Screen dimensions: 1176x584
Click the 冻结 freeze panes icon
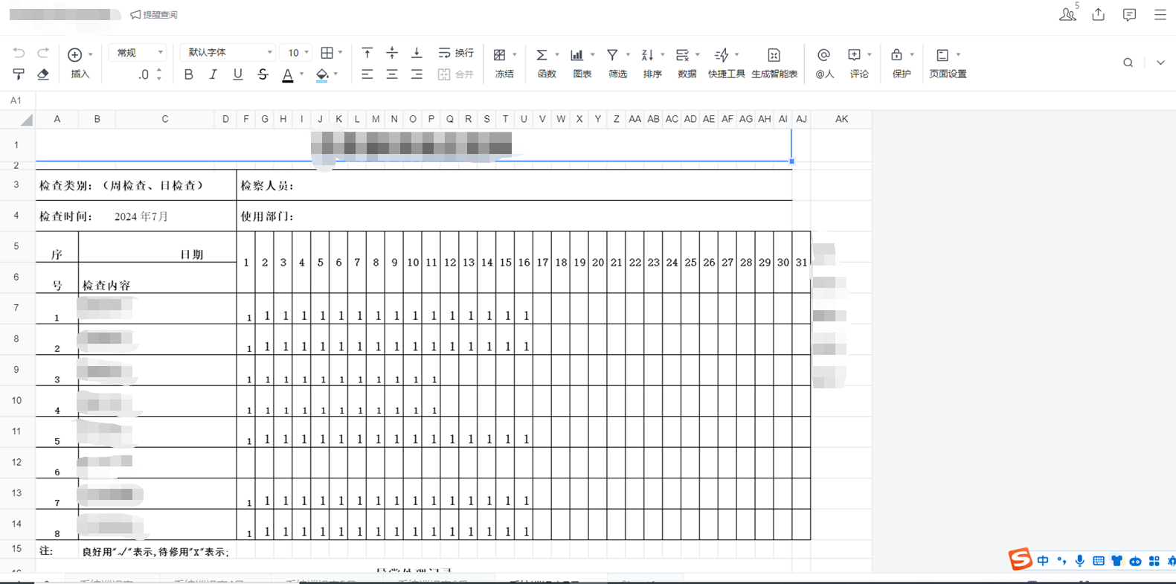500,55
